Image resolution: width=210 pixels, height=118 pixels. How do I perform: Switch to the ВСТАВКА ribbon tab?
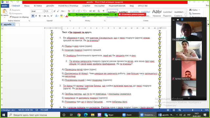[x=38, y=6]
